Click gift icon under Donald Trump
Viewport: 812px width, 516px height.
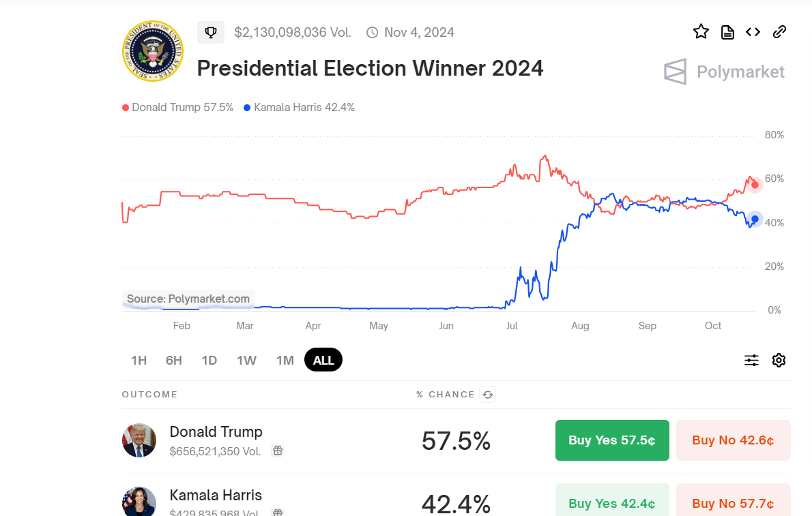coord(277,451)
